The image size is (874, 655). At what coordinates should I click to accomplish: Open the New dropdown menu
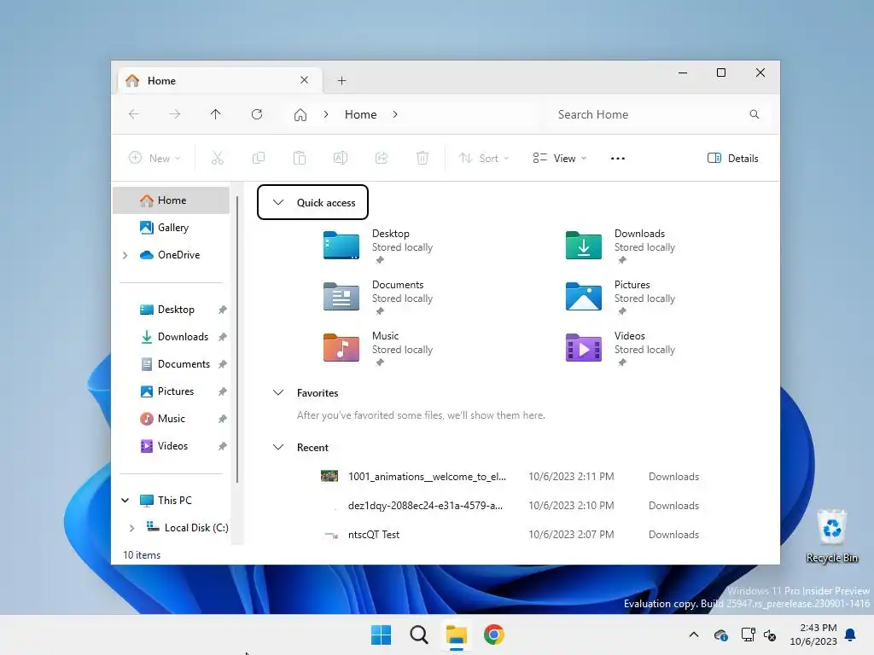[154, 158]
